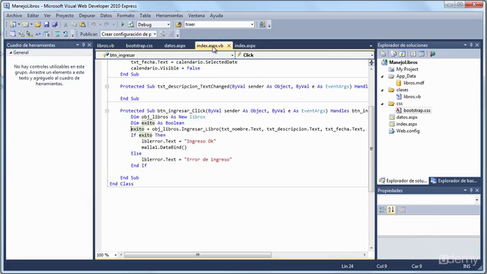The width and height of the screenshot is (487, 274).
Task: Save the current file with Save icon
Action: pos(46,24)
